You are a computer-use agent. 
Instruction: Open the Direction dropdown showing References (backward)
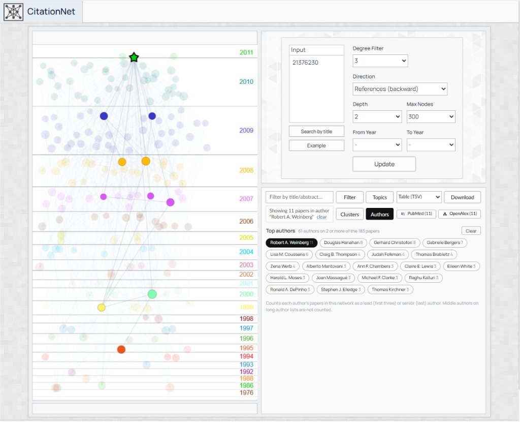click(400, 89)
